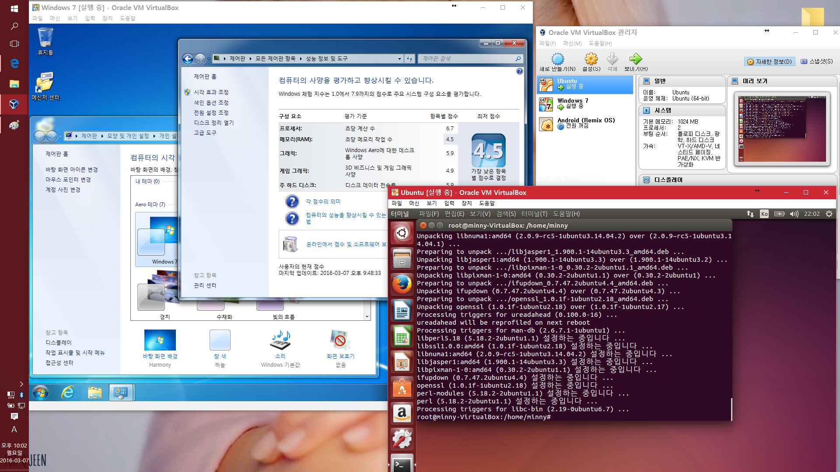Click the New VM (새로 만들기) toolbar icon

tap(557, 59)
